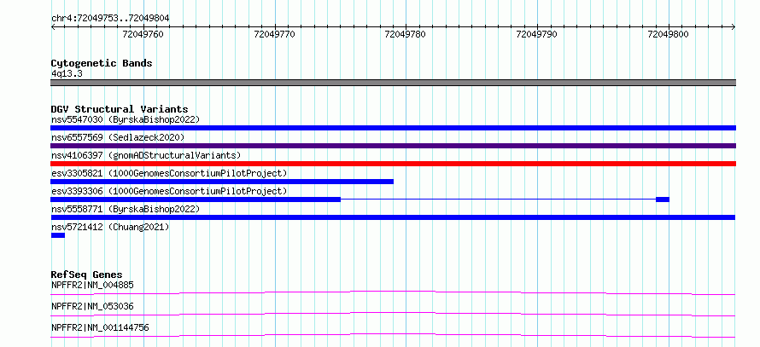Select the Cytogenetic Bands track title
The width and height of the screenshot is (760, 347).
102,63
